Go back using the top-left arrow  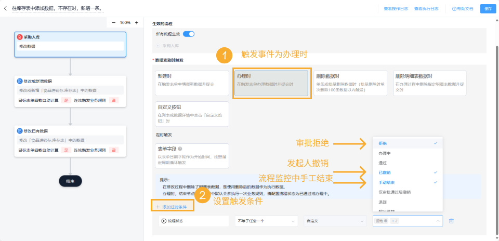tap(5, 8)
